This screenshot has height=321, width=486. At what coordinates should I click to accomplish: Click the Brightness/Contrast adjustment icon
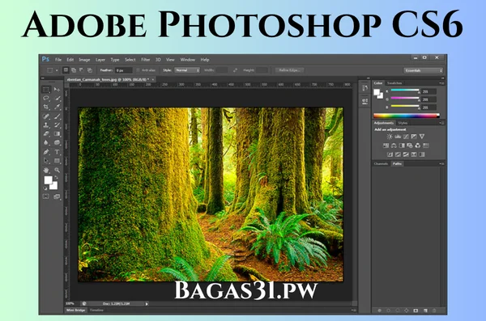(390, 137)
